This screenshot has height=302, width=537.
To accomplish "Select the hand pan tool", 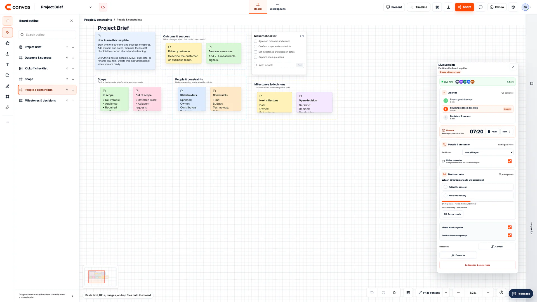I will click(8, 43).
